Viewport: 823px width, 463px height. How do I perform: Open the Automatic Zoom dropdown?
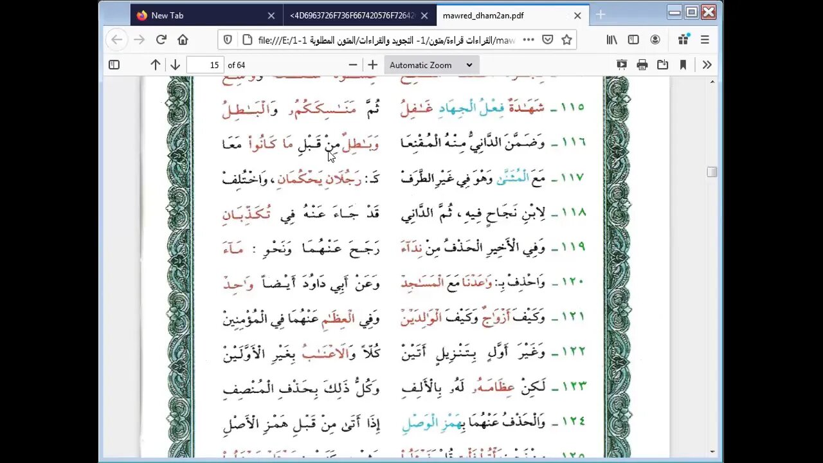click(431, 65)
